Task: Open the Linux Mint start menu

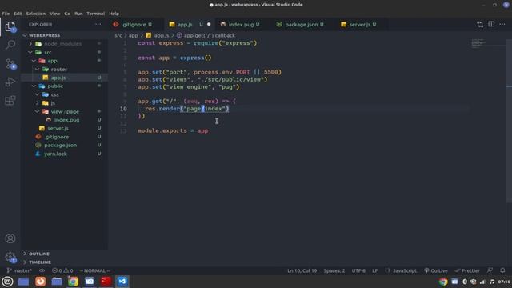Action: (x=7, y=282)
